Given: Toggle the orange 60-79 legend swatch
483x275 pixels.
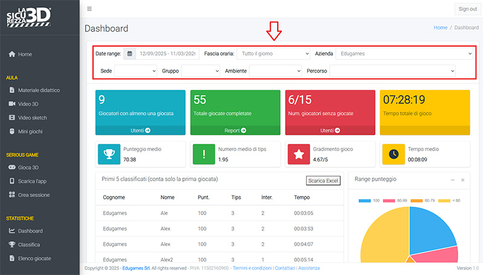Looking at the screenshot, I should point(417,201).
